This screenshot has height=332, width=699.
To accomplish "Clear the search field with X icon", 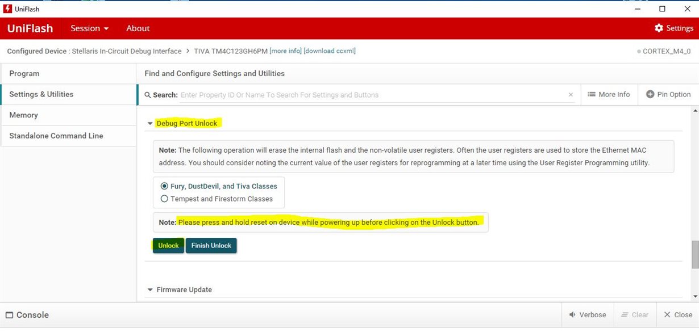I will [571, 95].
